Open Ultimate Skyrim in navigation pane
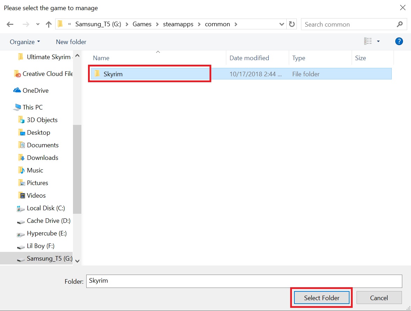 pyautogui.click(x=45, y=57)
